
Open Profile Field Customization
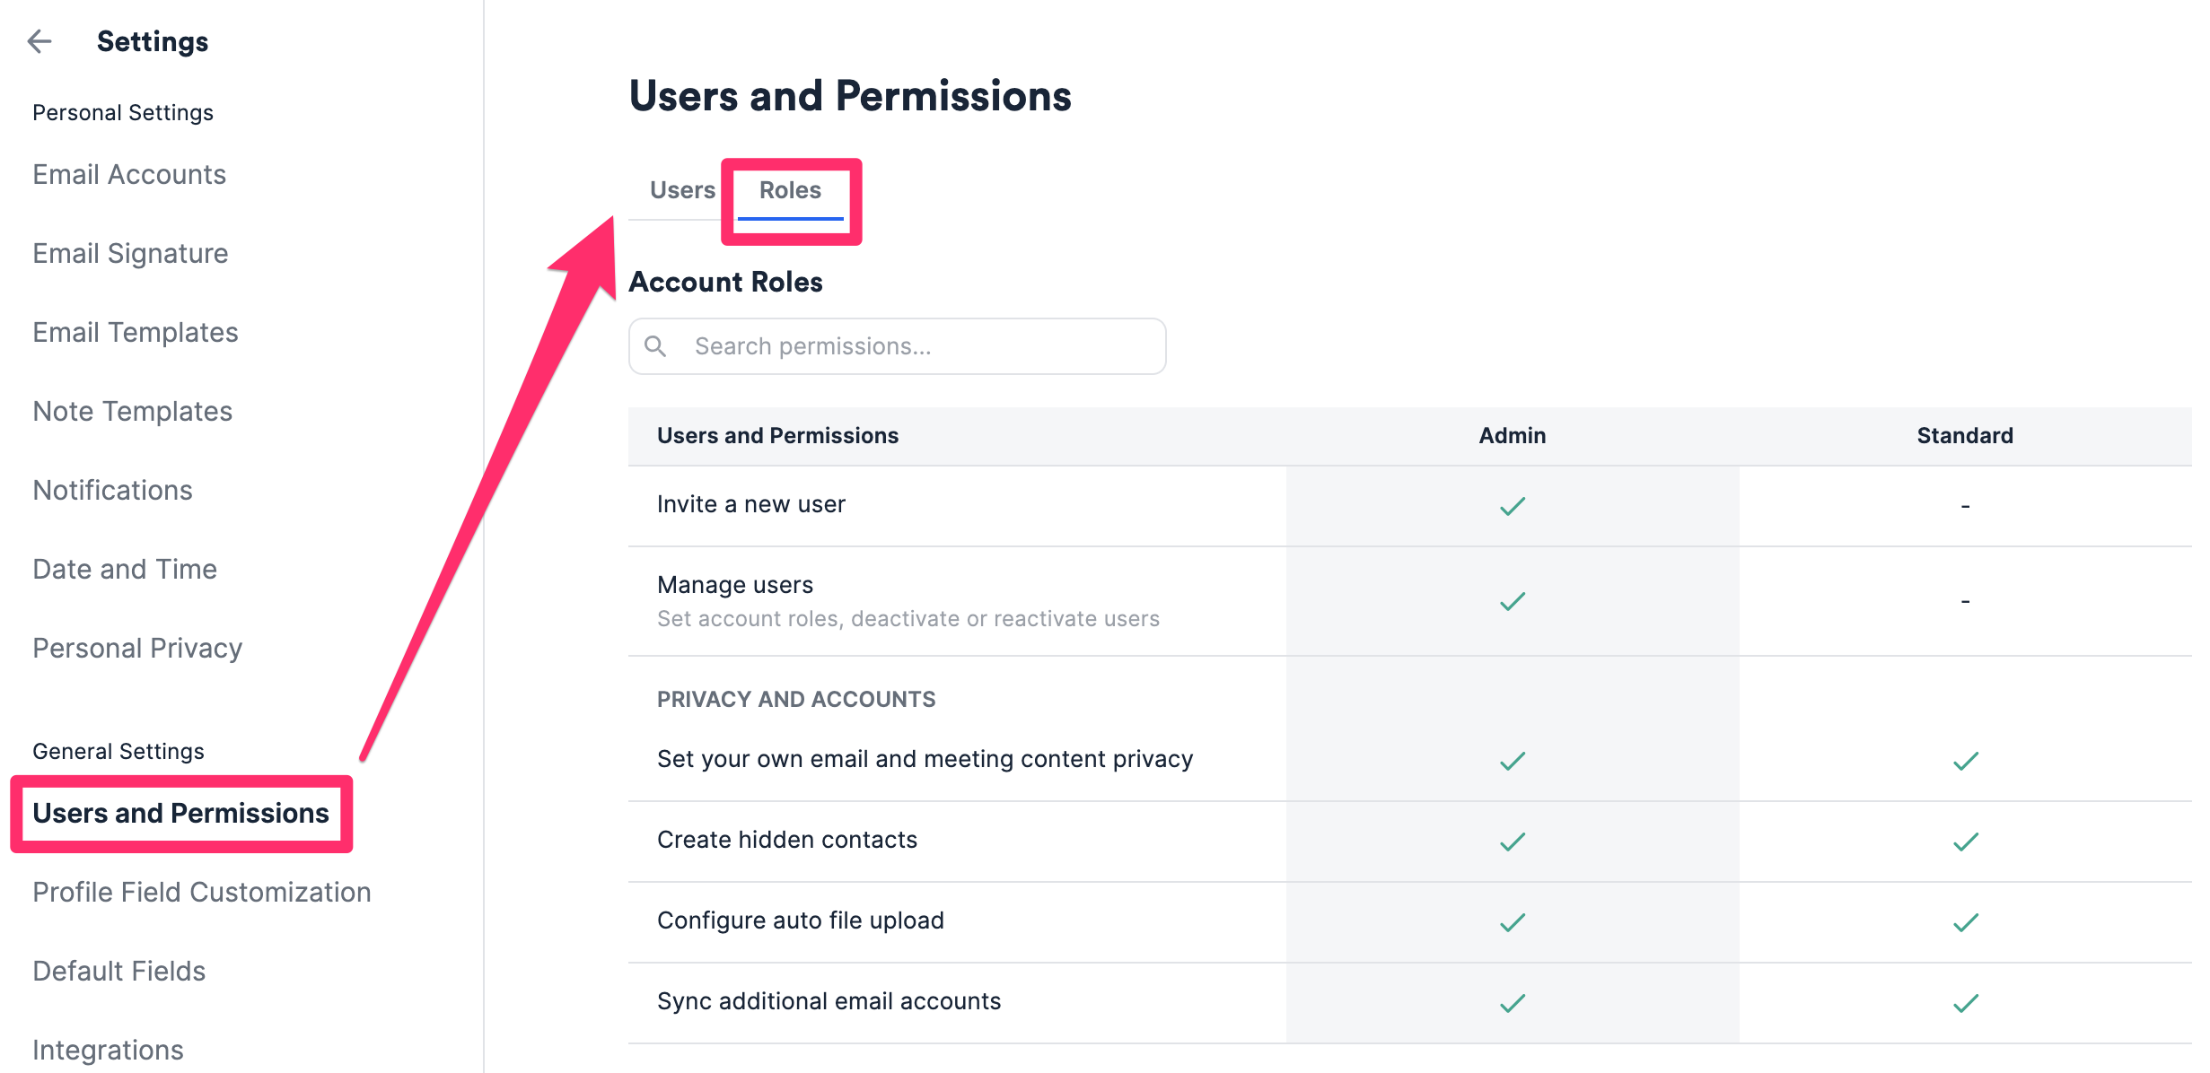point(201,892)
